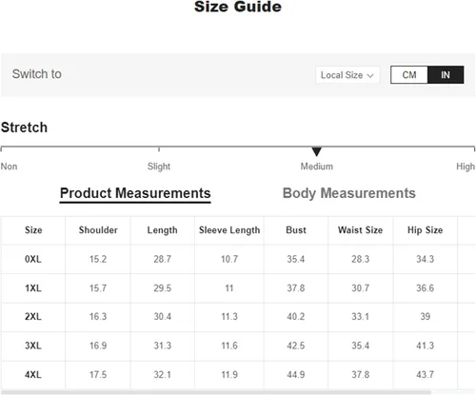Image resolution: width=476 pixels, height=395 pixels.
Task: Click the 4XL sleeve length 11.9
Action: tap(229, 375)
